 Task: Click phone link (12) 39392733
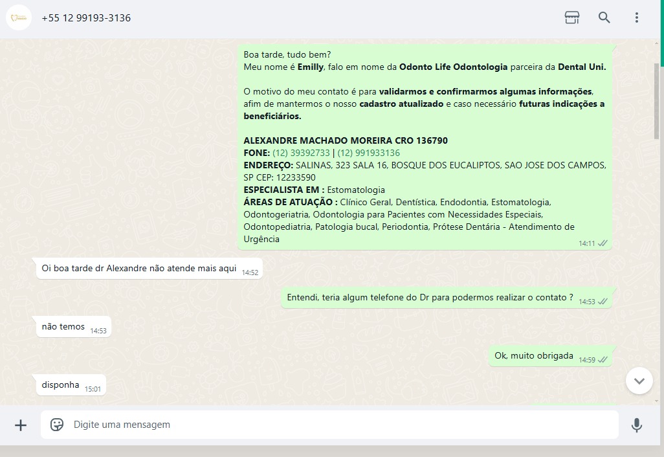[x=301, y=153]
